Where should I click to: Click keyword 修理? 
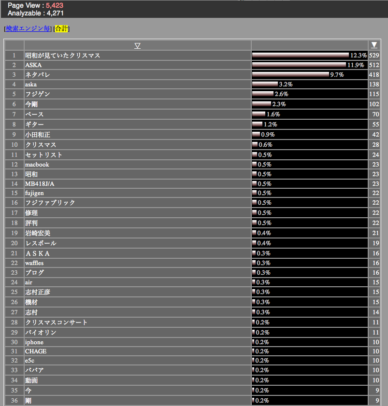pos(31,213)
